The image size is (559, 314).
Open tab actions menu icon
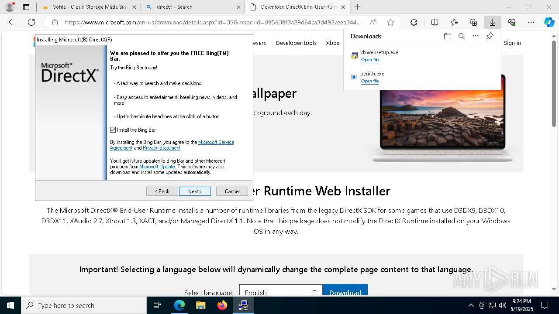tap(26, 7)
